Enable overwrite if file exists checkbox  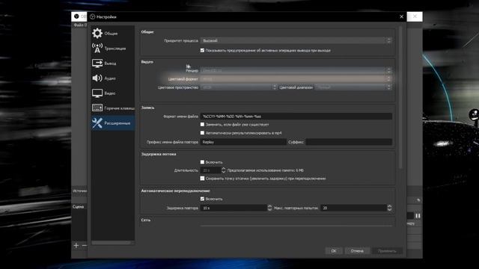click(x=202, y=125)
